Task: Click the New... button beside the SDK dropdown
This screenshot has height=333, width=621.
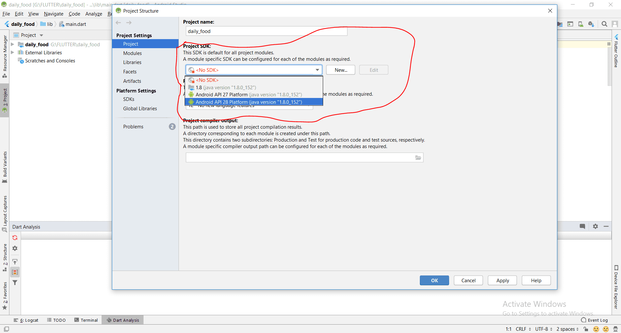Action: tap(340, 70)
